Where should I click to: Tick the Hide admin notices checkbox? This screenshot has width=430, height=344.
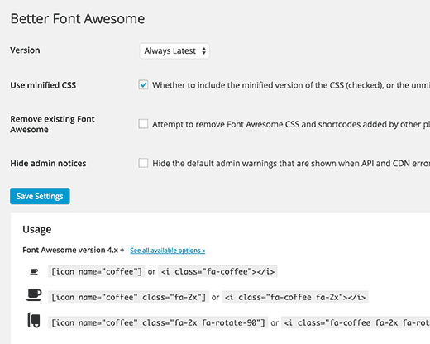pyautogui.click(x=143, y=163)
